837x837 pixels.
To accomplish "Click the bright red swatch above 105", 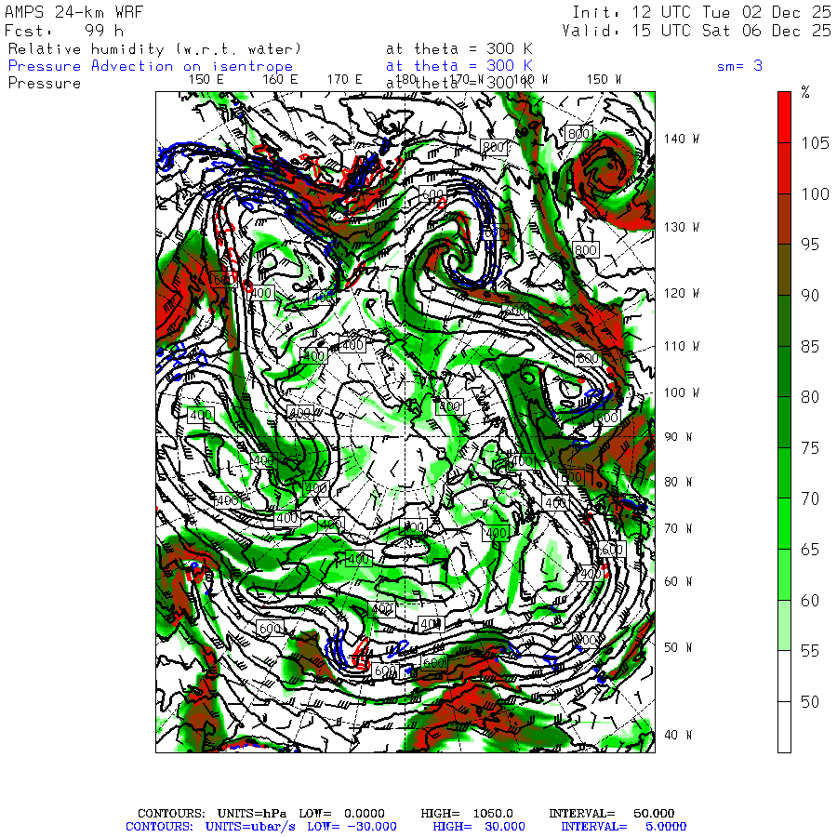I will 784,117.
